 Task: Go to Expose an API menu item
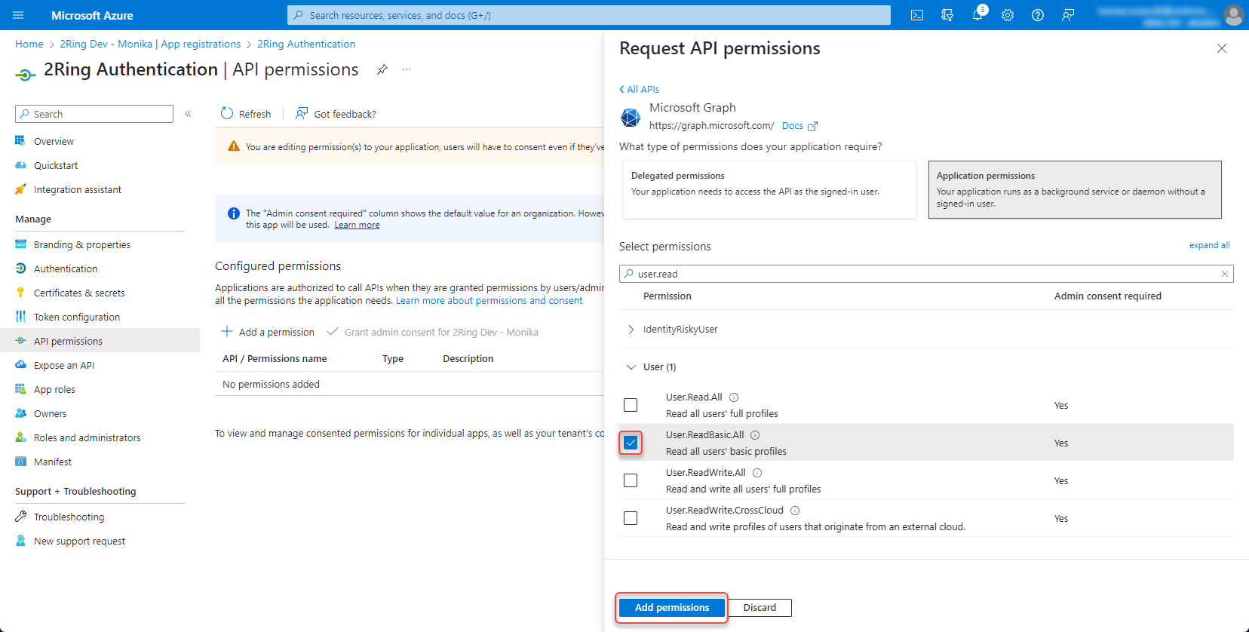coord(64,365)
